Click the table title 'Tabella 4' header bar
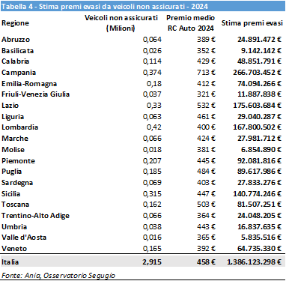This screenshot has width=286, height=281. coord(143,6)
